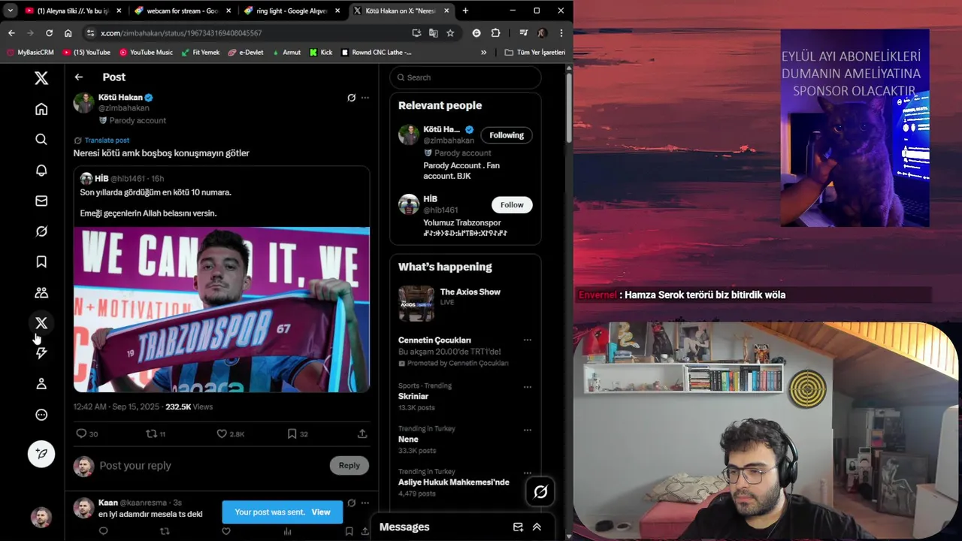The height and width of the screenshot is (541, 962).
Task: Open Grok icon in X left sidebar
Action: (x=41, y=231)
